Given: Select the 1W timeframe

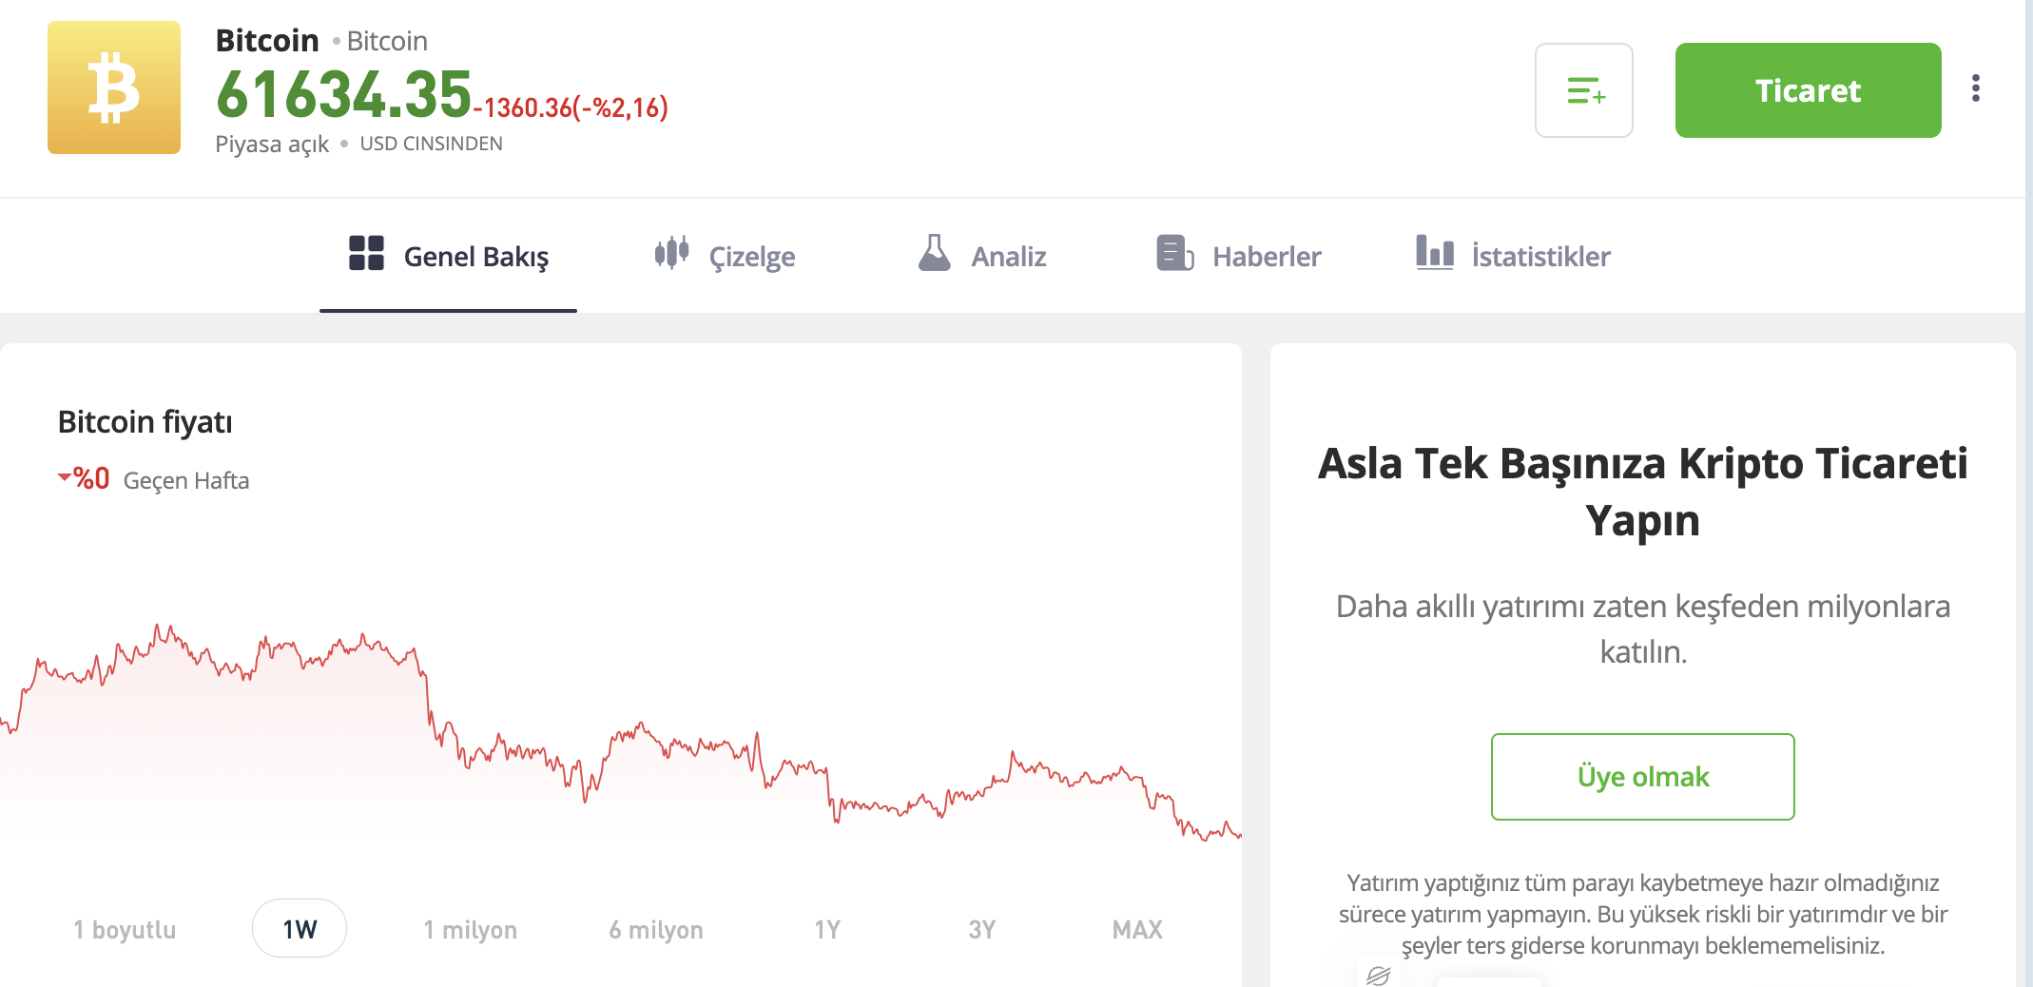Looking at the screenshot, I should pos(299,927).
